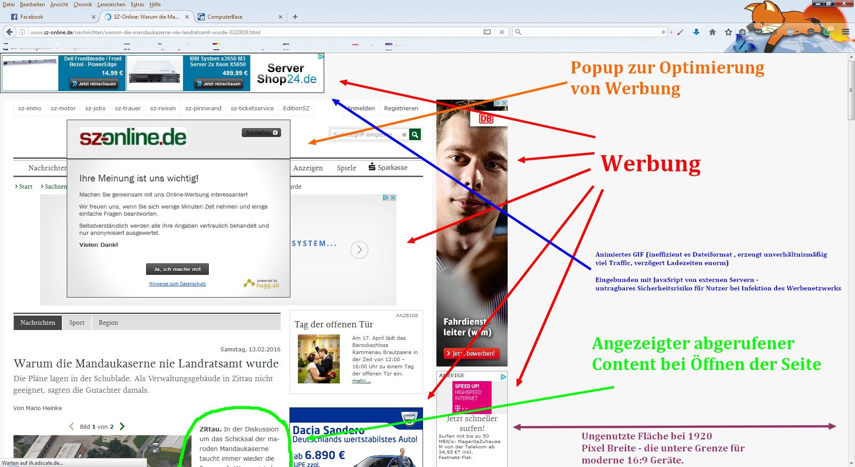The width and height of the screenshot is (855, 467).
Task: Open Spiele in main navigation
Action: click(346, 168)
